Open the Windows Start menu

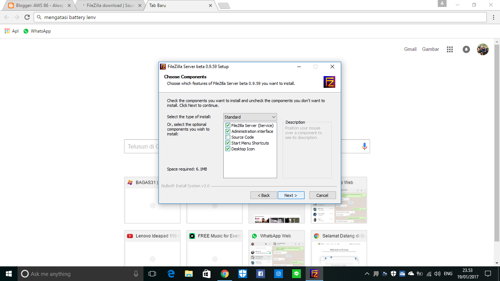pos(9,274)
